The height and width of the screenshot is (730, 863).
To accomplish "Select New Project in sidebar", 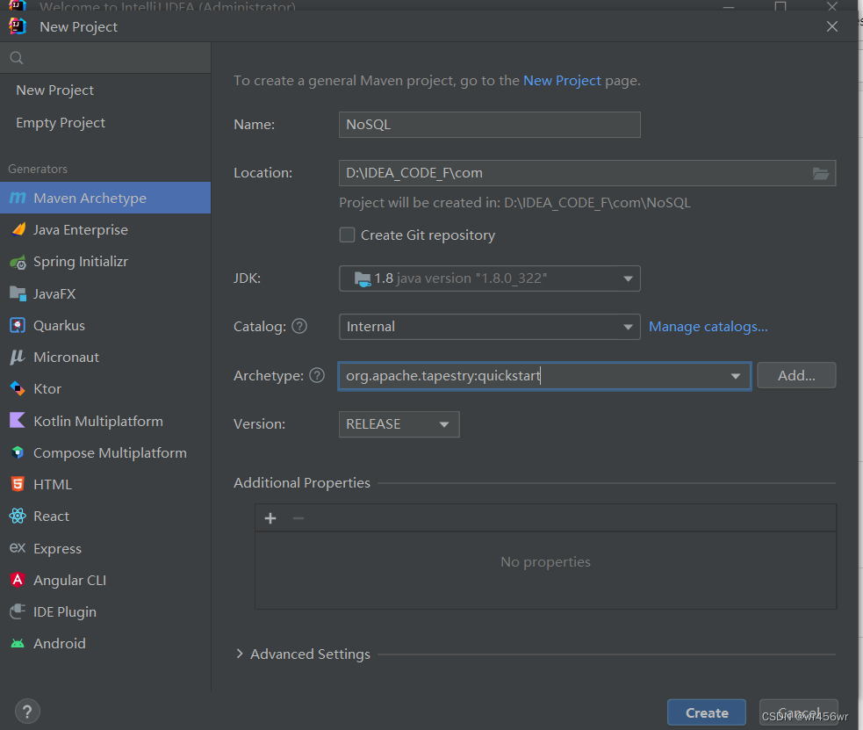I will 105,90.
